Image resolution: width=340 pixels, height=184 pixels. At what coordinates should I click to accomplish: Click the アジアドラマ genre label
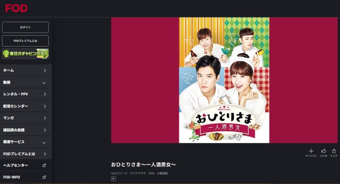point(138,173)
